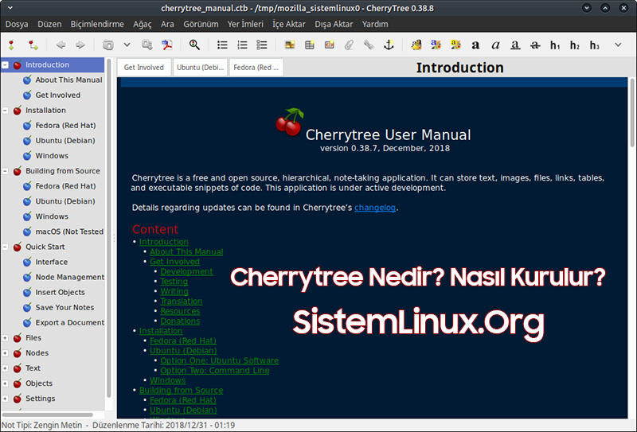Collapse the Installation tree node

tap(6, 111)
